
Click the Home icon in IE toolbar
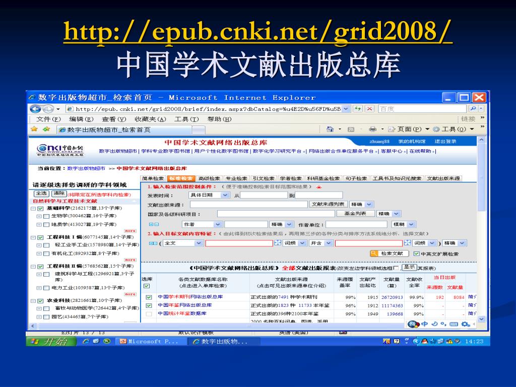[330, 129]
